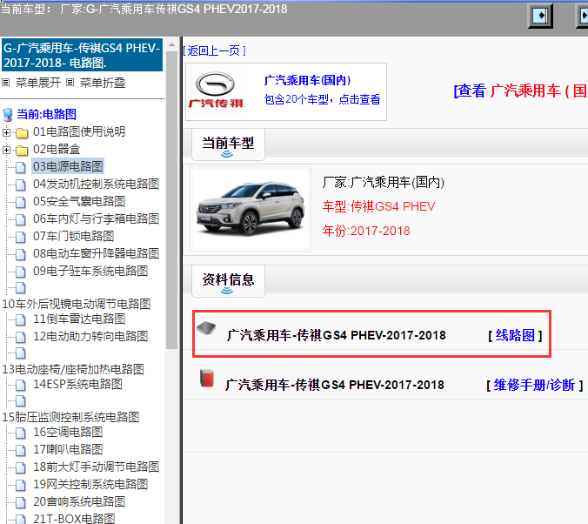This screenshot has height=524, width=588.
Task: Click the red text 车型:传祺GS4 PHEV
Action: (x=378, y=206)
